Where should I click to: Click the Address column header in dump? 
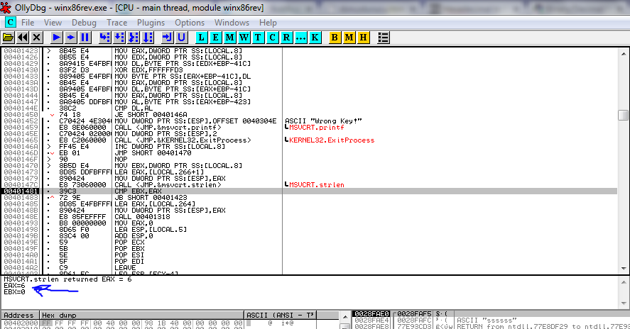pyautogui.click(x=20, y=315)
